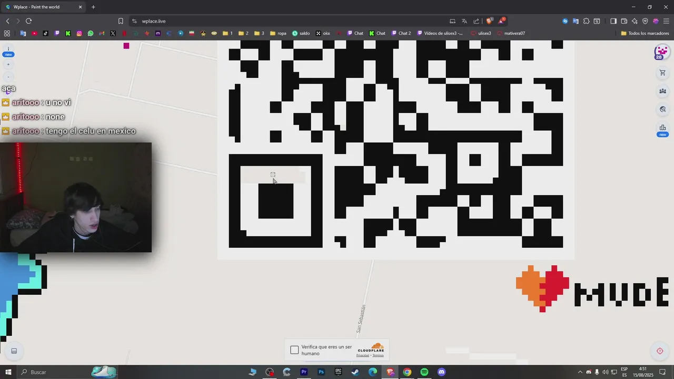Open the YouTube bookmark

(x=34, y=33)
